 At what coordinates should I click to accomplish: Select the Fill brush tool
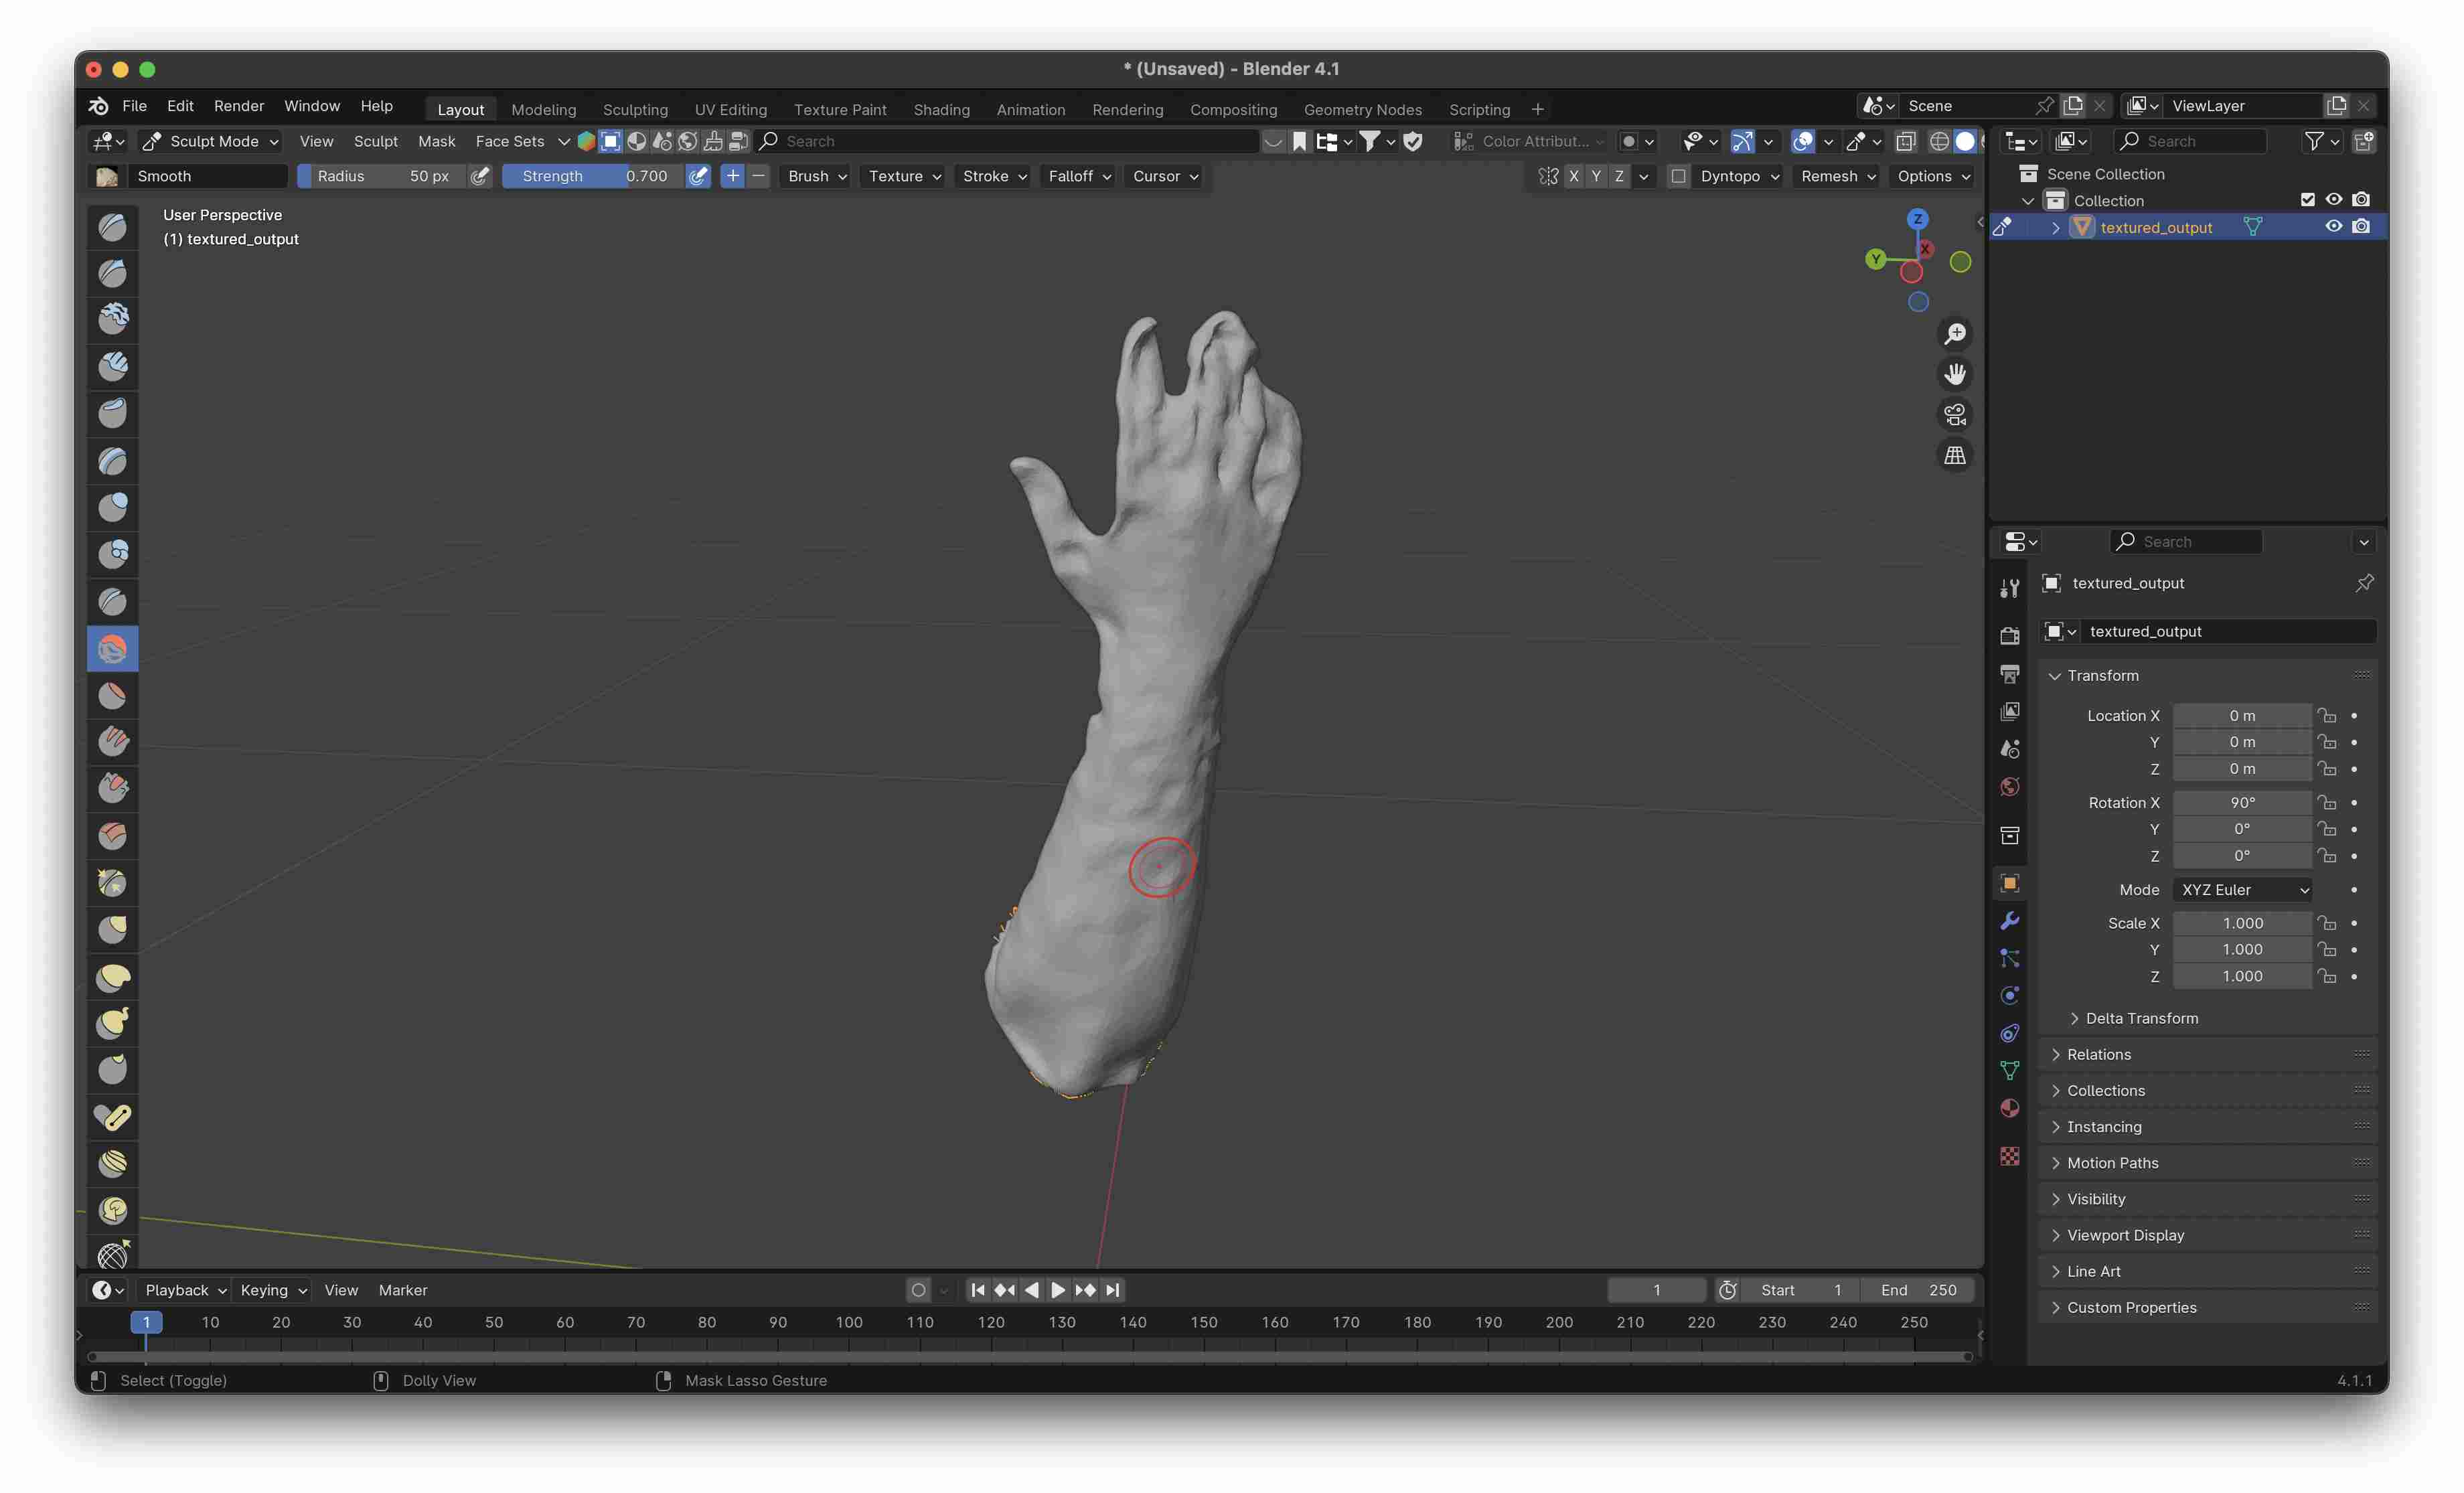click(112, 741)
